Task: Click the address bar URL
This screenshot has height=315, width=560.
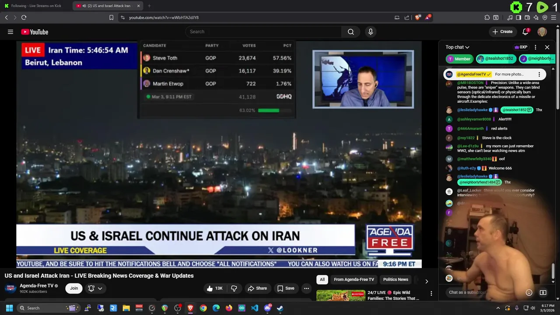Action: 164,17
